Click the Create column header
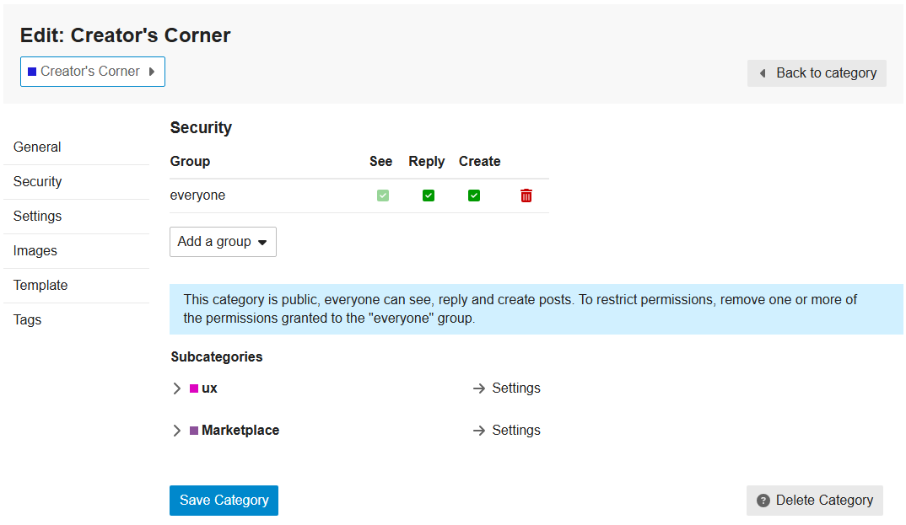 480,162
